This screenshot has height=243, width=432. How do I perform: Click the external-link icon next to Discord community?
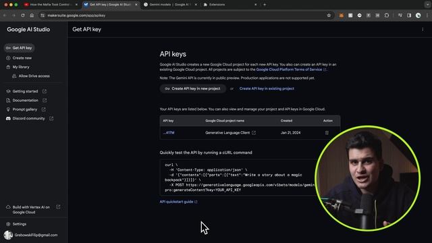tap(51, 119)
